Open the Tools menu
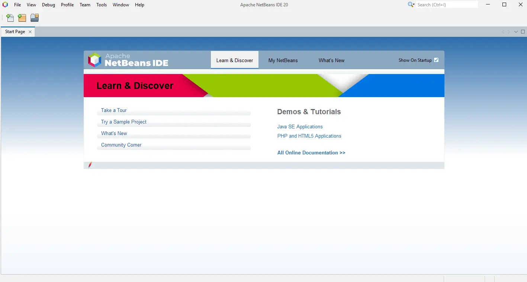The height and width of the screenshot is (282, 527). 102,5
